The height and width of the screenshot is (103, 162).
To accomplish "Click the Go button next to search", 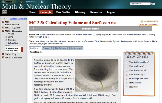I will [153, 4].
